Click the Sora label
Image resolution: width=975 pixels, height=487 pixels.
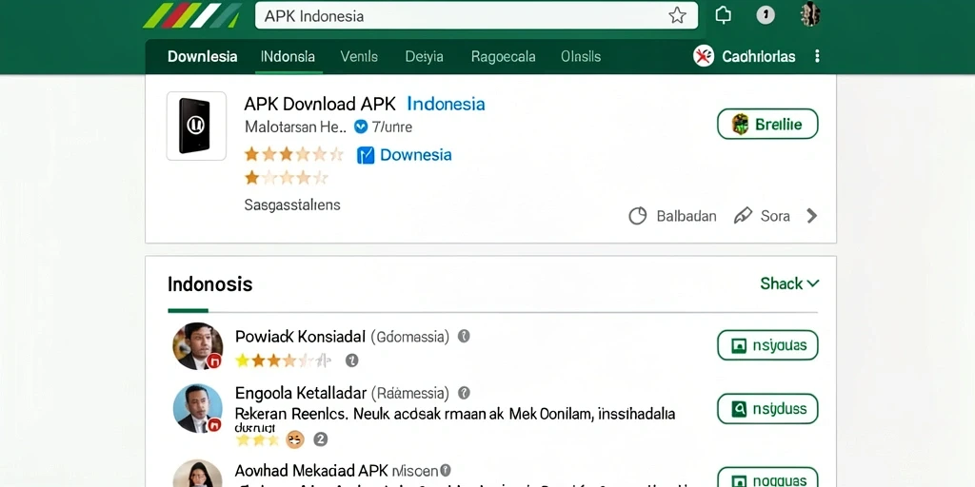point(775,216)
